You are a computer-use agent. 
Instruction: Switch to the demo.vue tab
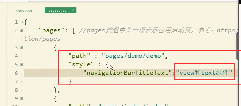[24, 10]
